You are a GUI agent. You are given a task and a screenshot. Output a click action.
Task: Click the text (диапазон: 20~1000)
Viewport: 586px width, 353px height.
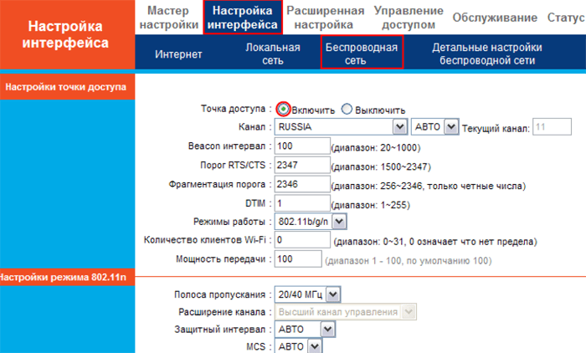[x=376, y=148]
